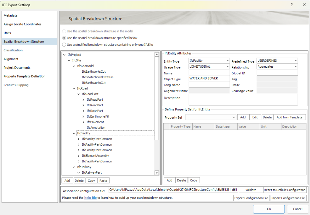Click the tree scrollbar down arrow

pyautogui.click(x=156, y=173)
